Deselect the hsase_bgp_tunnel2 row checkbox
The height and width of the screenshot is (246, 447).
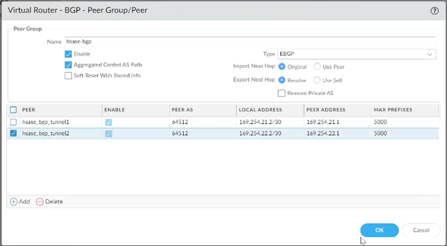(x=14, y=134)
